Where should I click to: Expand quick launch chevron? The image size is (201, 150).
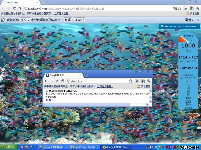pyautogui.click(x=35, y=146)
